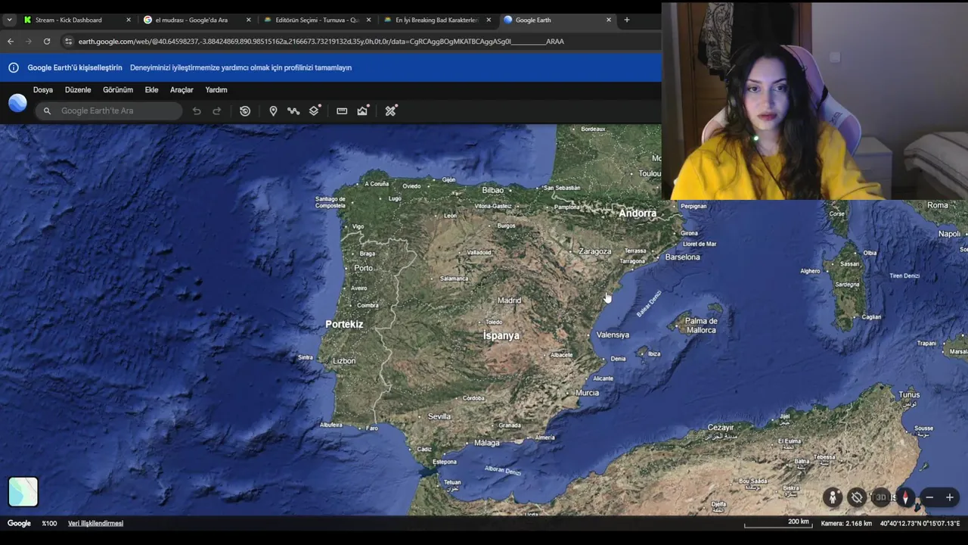The image size is (968, 545).
Task: Zoom in with the plus button
Action: (x=950, y=497)
